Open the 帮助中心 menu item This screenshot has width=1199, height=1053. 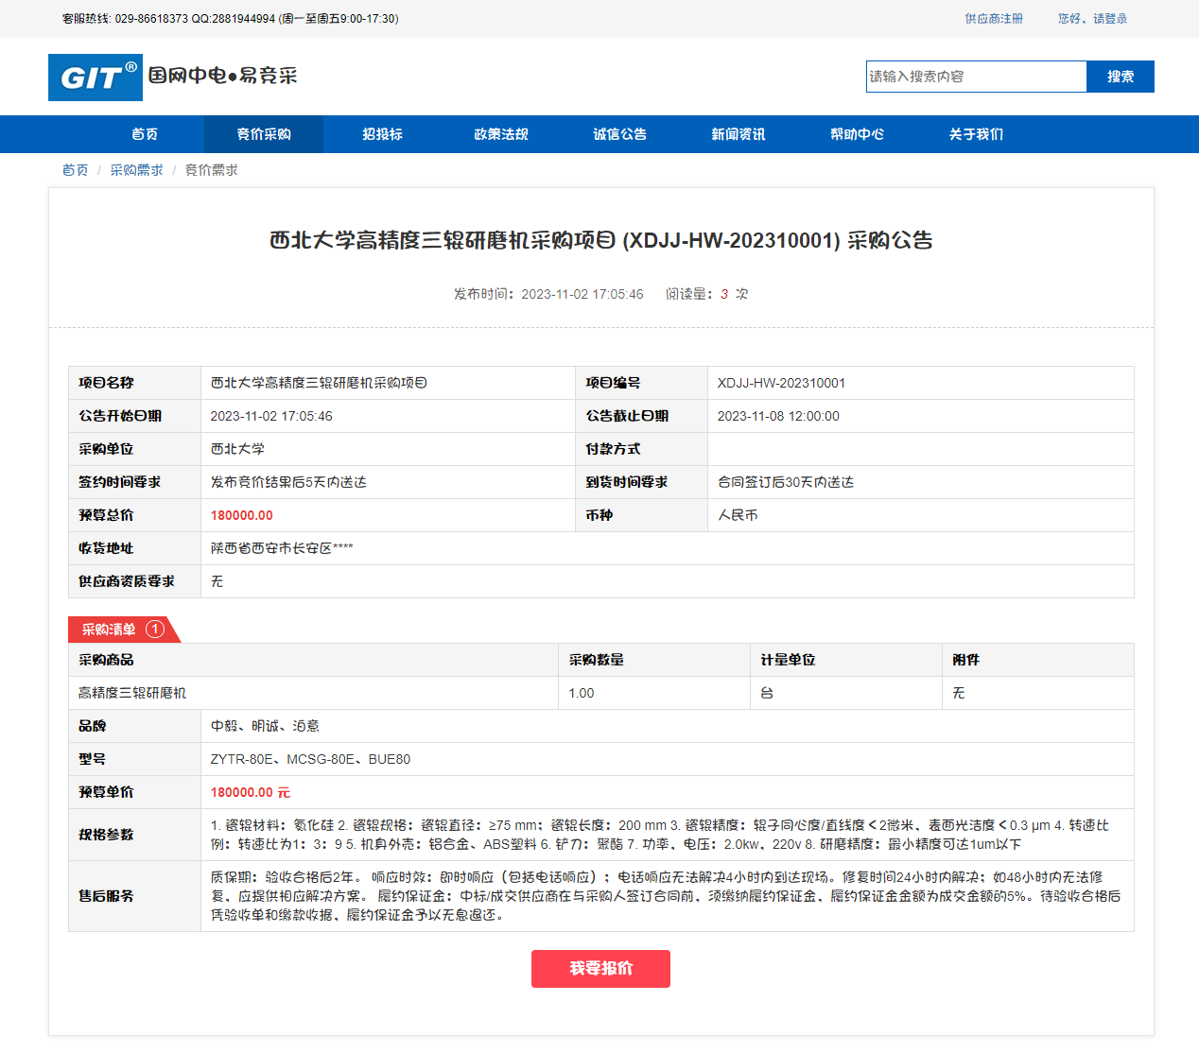(857, 134)
